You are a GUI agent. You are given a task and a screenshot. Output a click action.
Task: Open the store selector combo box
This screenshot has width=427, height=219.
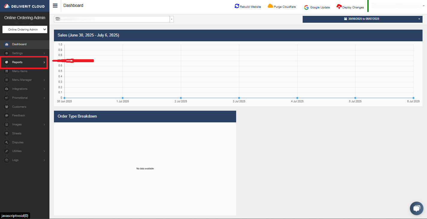pyautogui.click(x=114, y=19)
